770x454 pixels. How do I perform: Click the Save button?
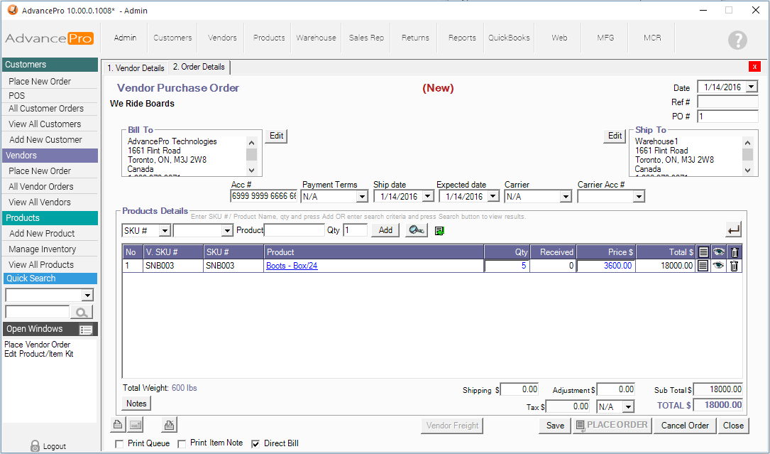click(x=555, y=426)
